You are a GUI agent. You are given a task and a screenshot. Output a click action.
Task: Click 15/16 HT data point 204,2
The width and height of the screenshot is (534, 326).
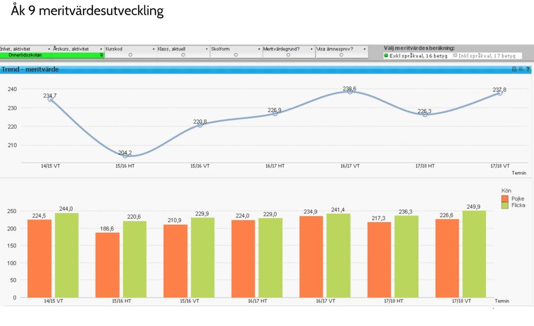coord(125,155)
